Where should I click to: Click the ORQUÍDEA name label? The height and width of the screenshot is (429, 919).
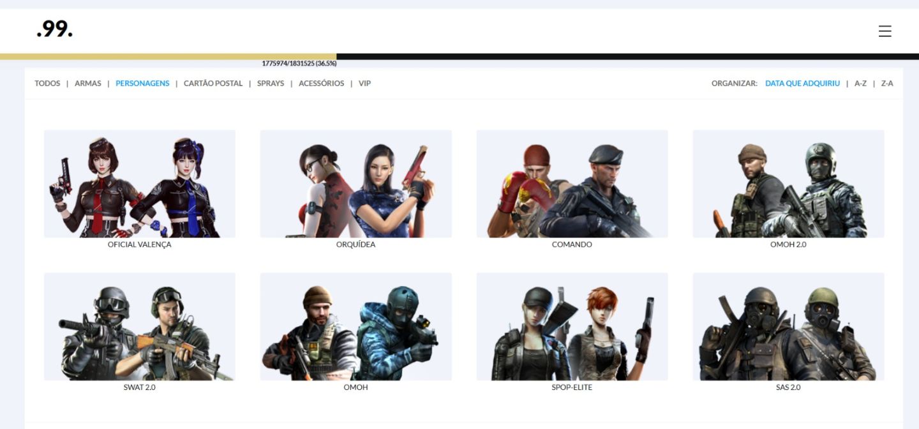tap(356, 245)
